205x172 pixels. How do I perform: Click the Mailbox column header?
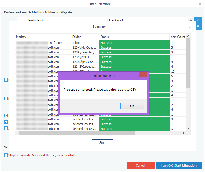tap(43, 37)
